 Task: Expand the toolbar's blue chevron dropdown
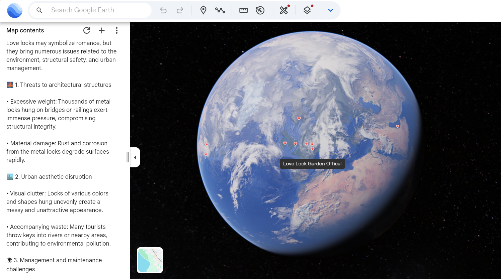pos(330,10)
